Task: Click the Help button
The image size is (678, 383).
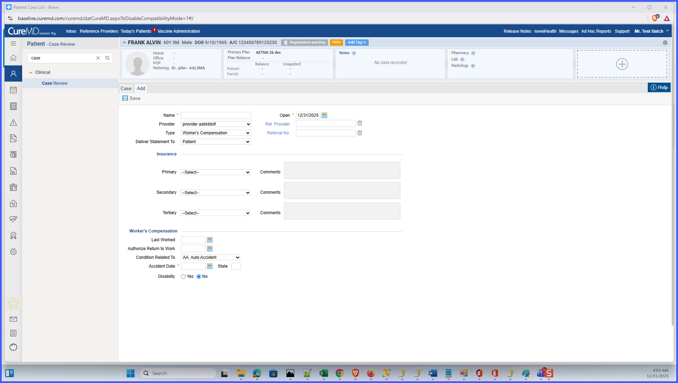Action: (659, 88)
